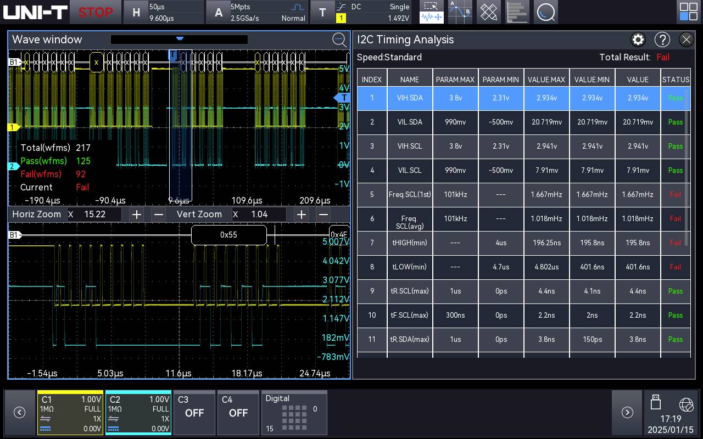703x439 pixels.
Task: Open the C1 channel settings tile
Action: 70,413
